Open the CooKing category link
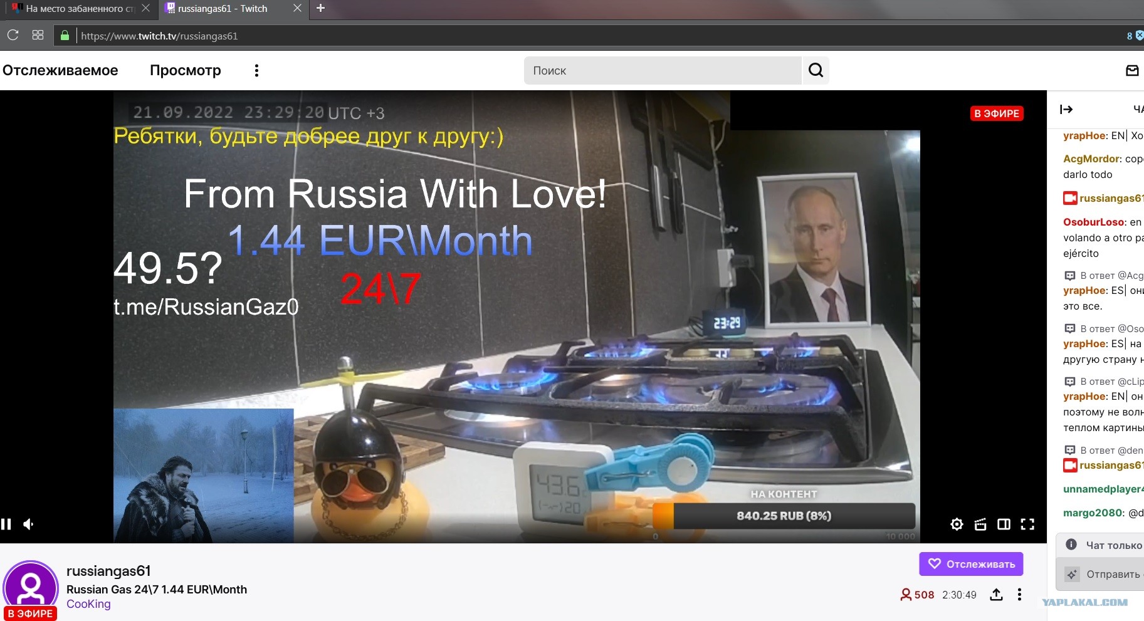The width and height of the screenshot is (1144, 621). pyautogui.click(x=88, y=604)
